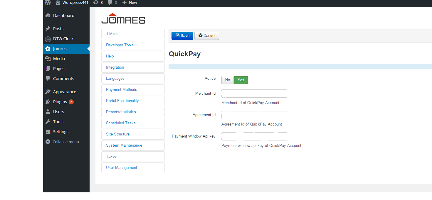Click the Posts pushpin icon
The height and width of the screenshot is (200, 432).
click(x=48, y=29)
